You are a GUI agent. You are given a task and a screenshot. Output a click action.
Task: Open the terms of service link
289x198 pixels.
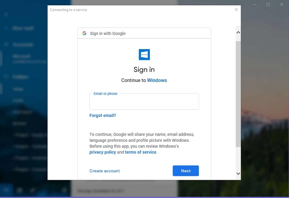coord(140,152)
